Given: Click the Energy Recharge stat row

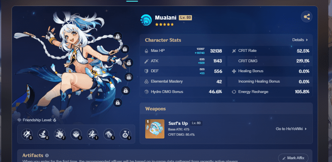Looking at the screenshot, I should point(270,92).
